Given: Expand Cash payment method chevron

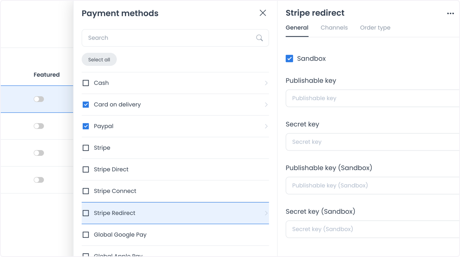Looking at the screenshot, I should pyautogui.click(x=266, y=83).
